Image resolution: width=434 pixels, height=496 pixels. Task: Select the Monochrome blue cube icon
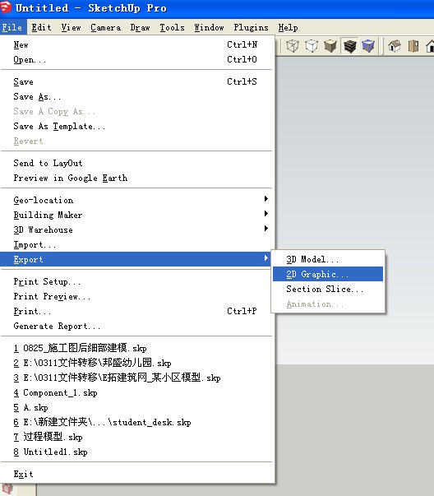coord(368,46)
